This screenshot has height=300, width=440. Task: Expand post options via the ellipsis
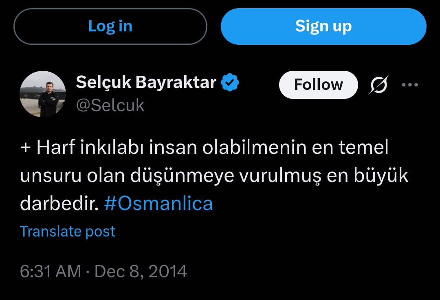410,85
